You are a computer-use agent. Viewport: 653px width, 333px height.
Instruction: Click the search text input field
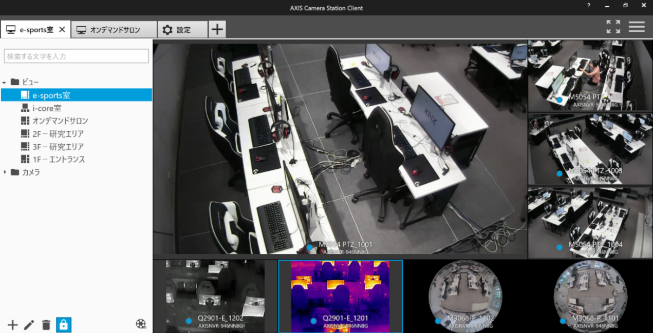(x=76, y=56)
